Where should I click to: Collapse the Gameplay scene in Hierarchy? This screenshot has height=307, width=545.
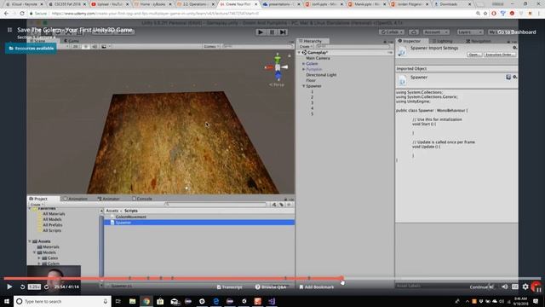pyautogui.click(x=299, y=52)
